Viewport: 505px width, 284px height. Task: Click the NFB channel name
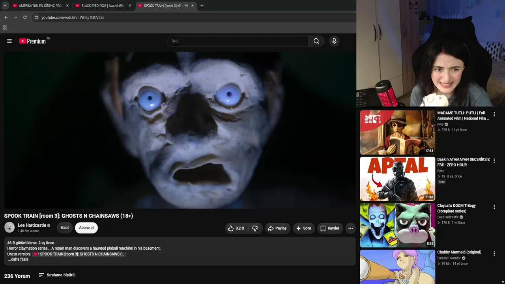pyautogui.click(x=440, y=124)
